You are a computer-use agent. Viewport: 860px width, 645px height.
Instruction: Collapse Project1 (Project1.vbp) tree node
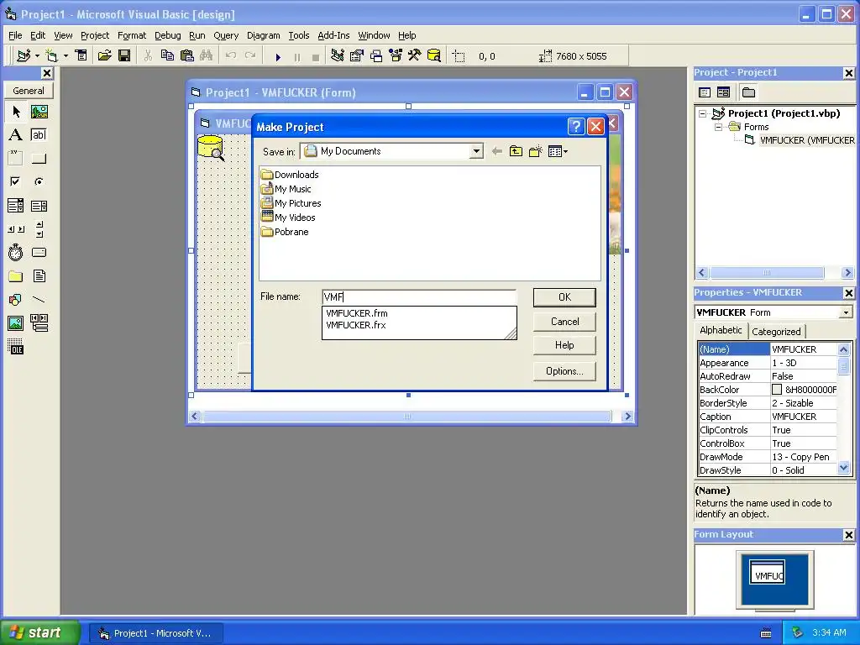pos(703,113)
